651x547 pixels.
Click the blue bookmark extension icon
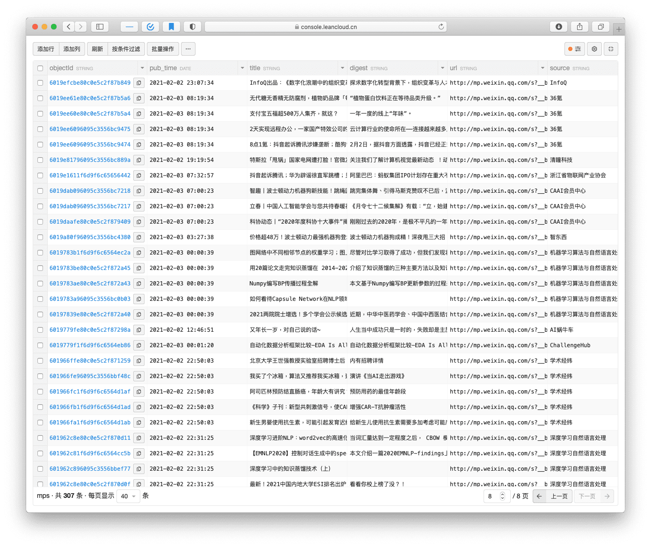tap(171, 27)
